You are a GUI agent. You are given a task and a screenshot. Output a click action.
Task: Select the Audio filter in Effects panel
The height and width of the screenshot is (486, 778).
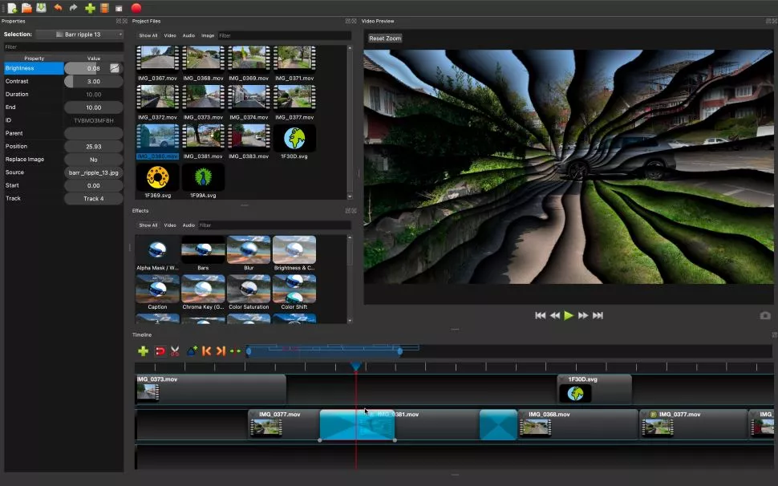tap(188, 225)
